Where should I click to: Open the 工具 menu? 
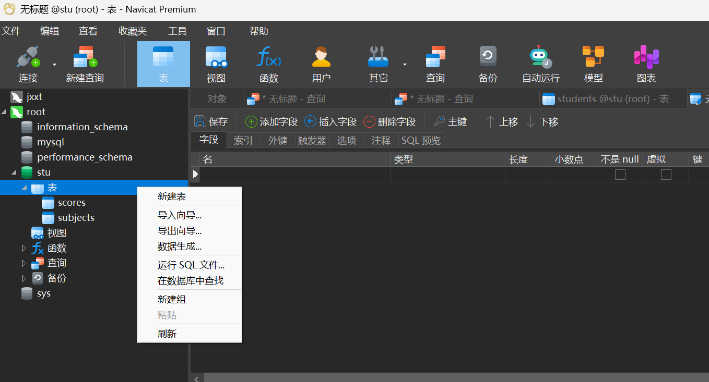tap(178, 31)
